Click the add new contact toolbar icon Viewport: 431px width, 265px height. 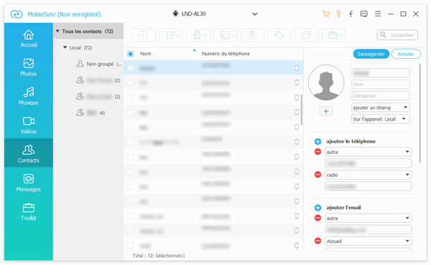pos(144,35)
